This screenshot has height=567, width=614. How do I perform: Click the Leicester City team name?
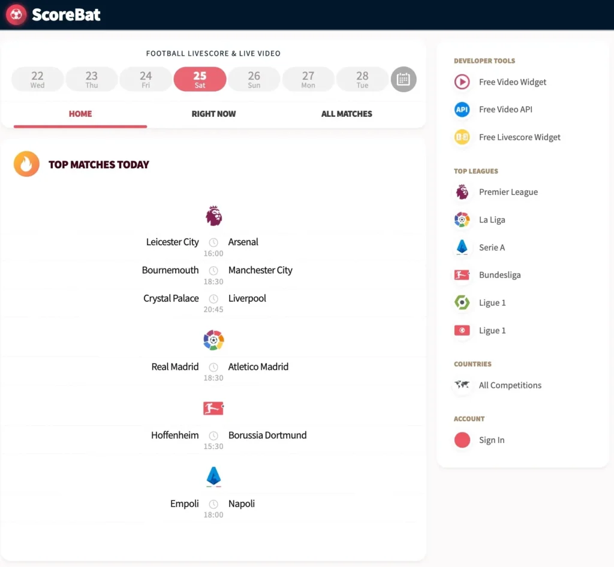pyautogui.click(x=172, y=242)
